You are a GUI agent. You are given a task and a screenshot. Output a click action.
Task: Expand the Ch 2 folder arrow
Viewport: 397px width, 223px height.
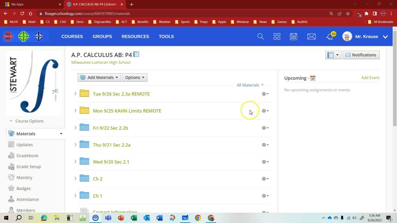[x=75, y=179]
